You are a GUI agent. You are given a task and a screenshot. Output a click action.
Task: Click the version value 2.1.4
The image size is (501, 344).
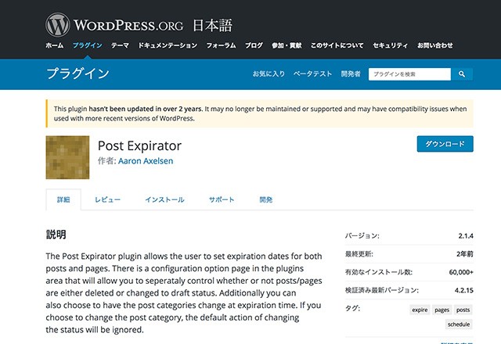(x=466, y=236)
